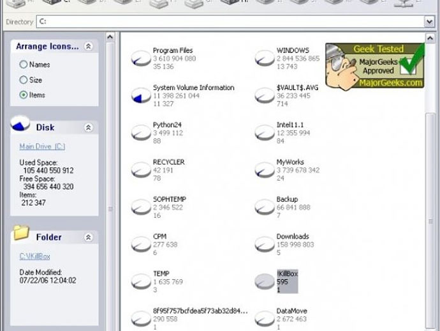Click the folder list scroll-up arrow
This screenshot has height=331, width=440.
[430, 38]
